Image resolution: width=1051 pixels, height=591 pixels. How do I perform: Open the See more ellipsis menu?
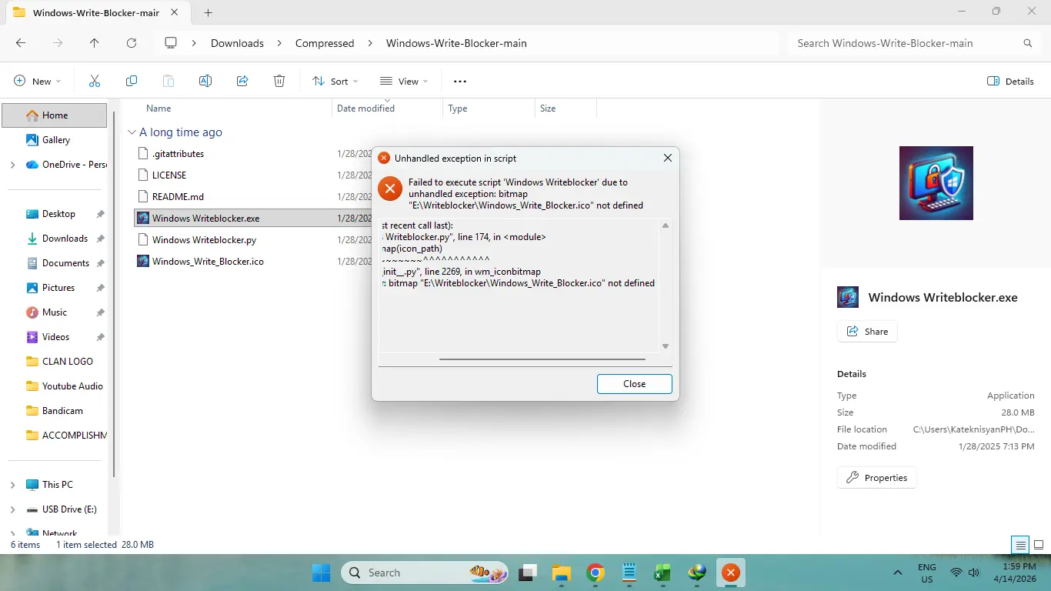click(460, 81)
